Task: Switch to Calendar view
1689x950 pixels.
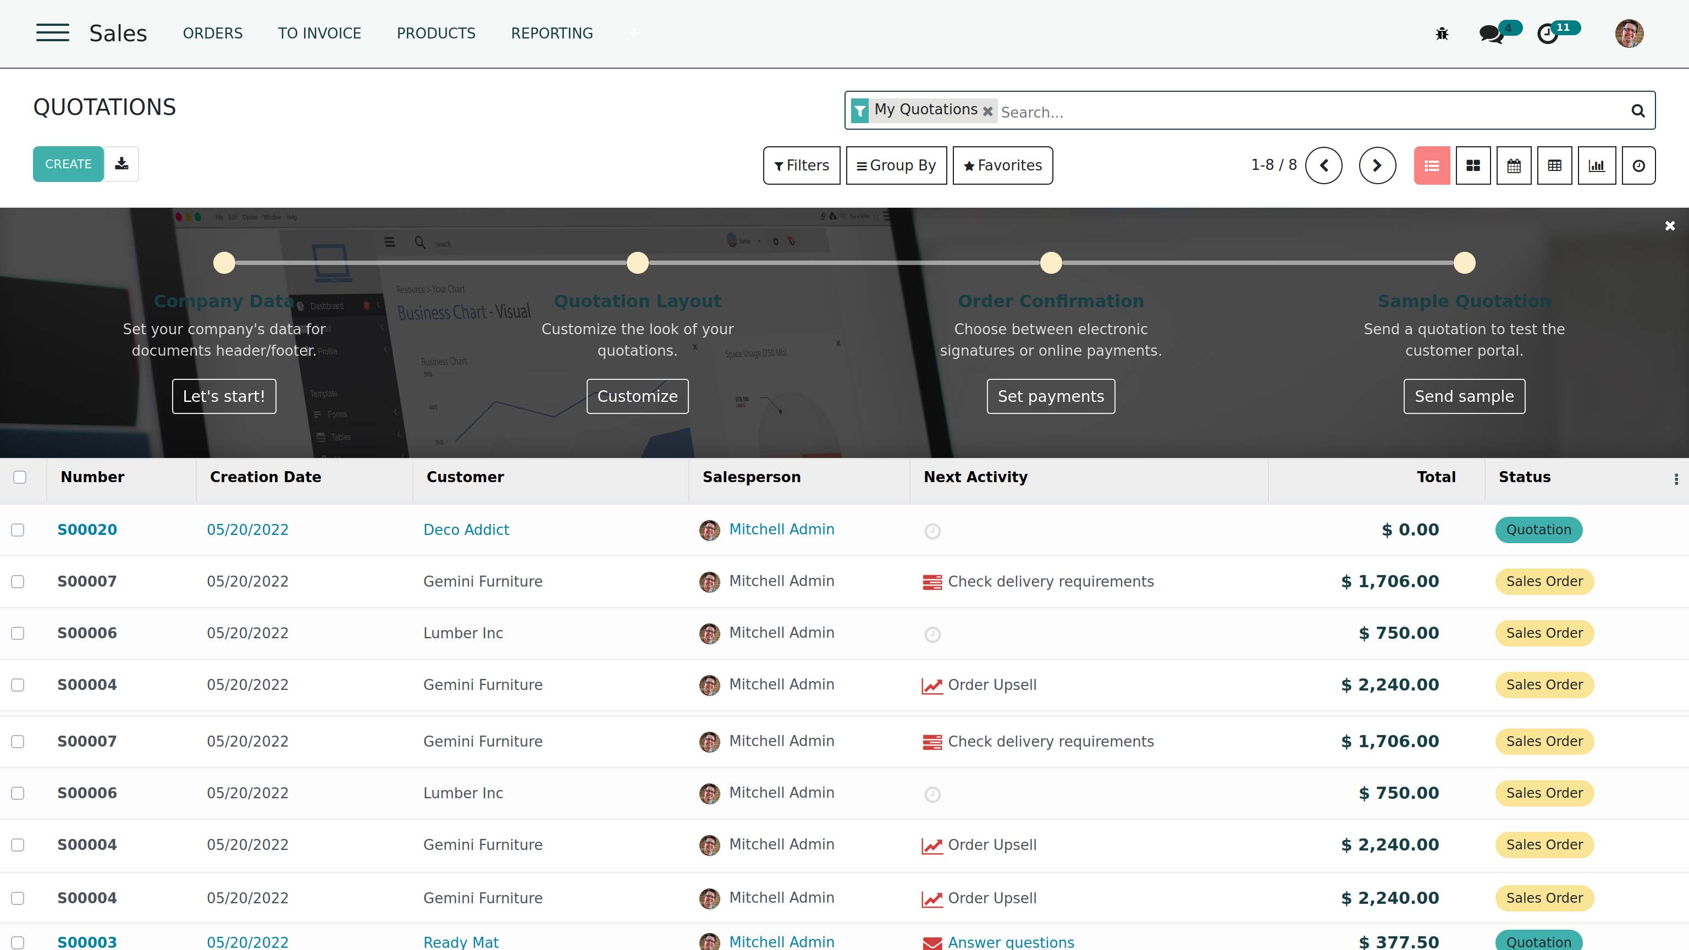Action: 1513,166
